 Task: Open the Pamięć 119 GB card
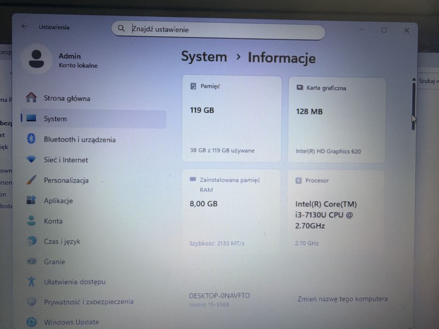click(231, 118)
